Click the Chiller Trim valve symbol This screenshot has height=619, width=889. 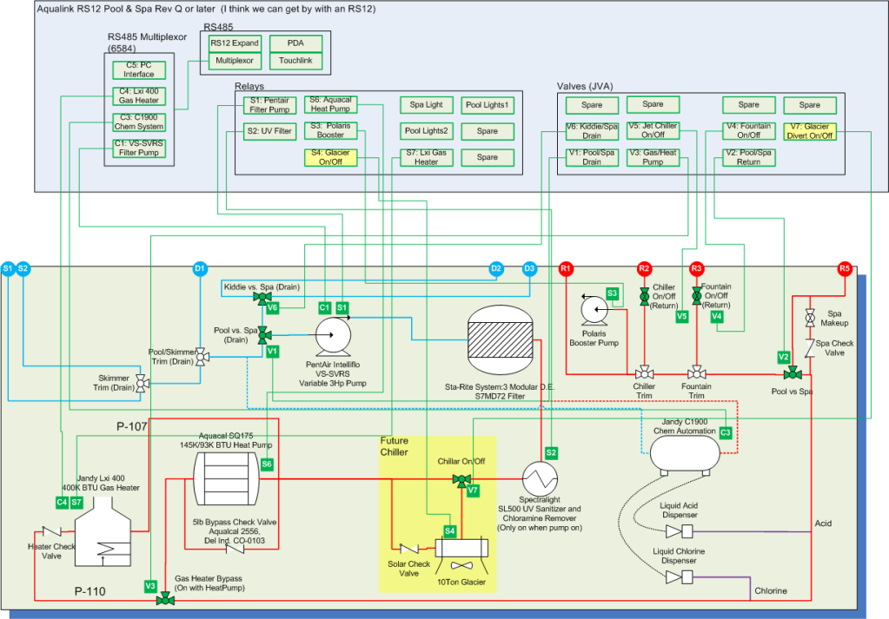pyautogui.click(x=644, y=372)
